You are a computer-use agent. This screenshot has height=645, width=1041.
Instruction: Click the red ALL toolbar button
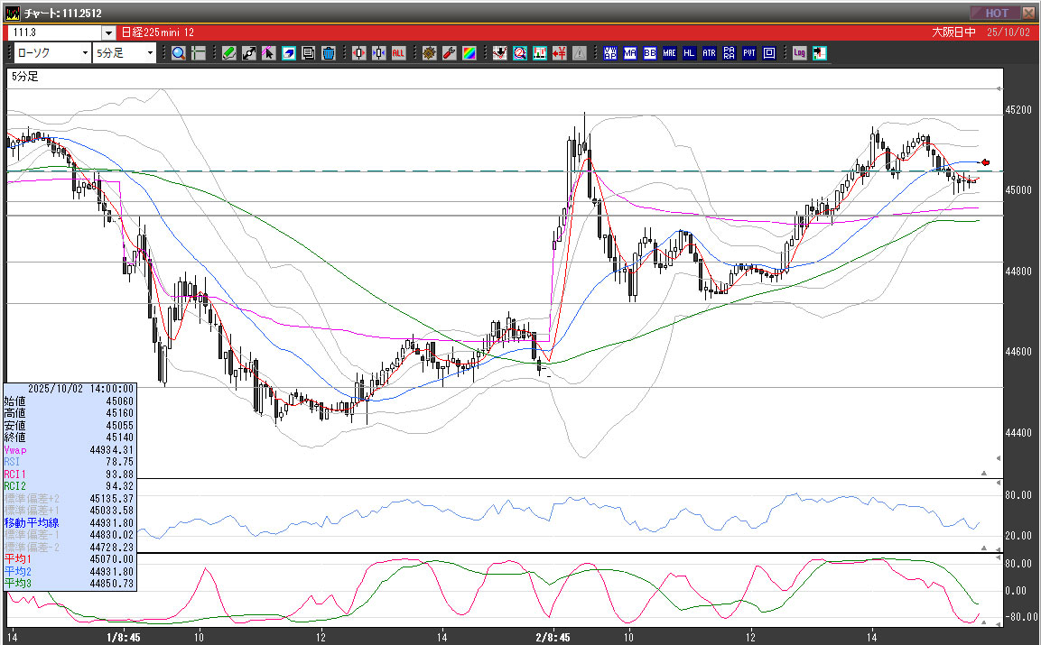click(398, 53)
